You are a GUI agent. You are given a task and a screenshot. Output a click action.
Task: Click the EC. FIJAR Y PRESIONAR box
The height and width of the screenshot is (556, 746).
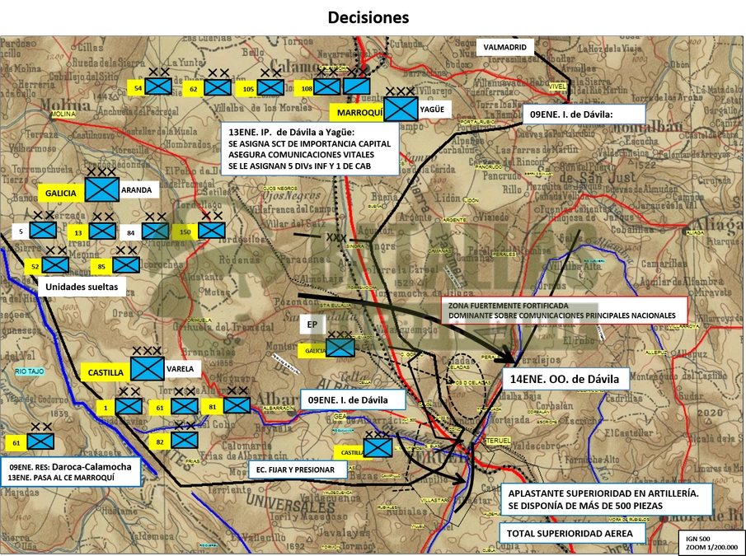[298, 470]
